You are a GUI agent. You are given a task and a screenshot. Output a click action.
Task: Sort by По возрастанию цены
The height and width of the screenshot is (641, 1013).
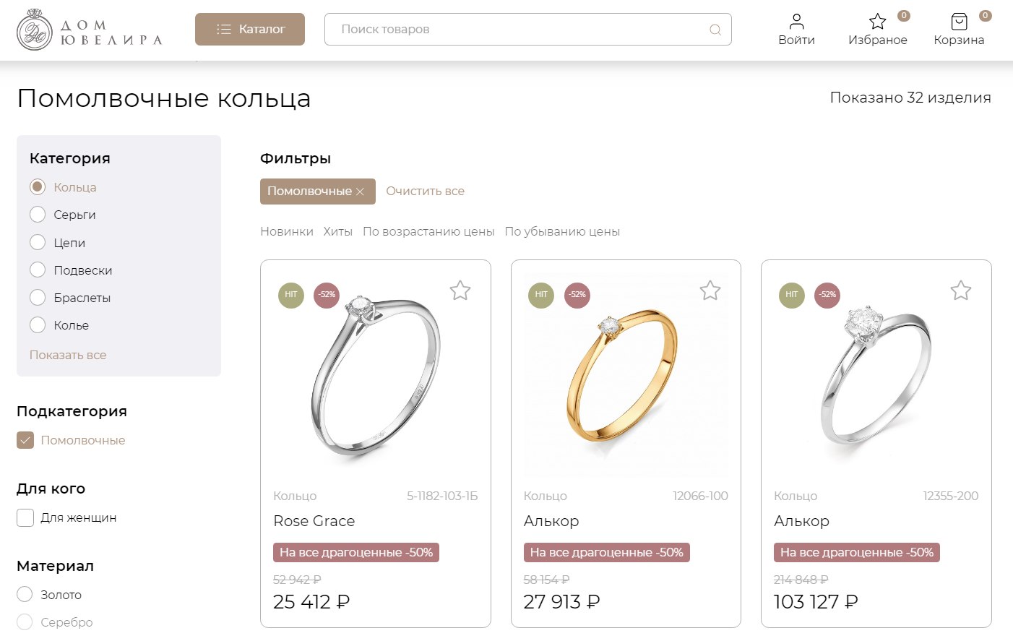[x=428, y=231]
